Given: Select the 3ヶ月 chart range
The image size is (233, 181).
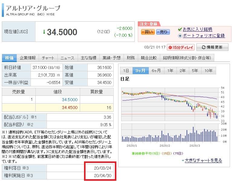Looking at the screenshot, I should pos(141,70).
